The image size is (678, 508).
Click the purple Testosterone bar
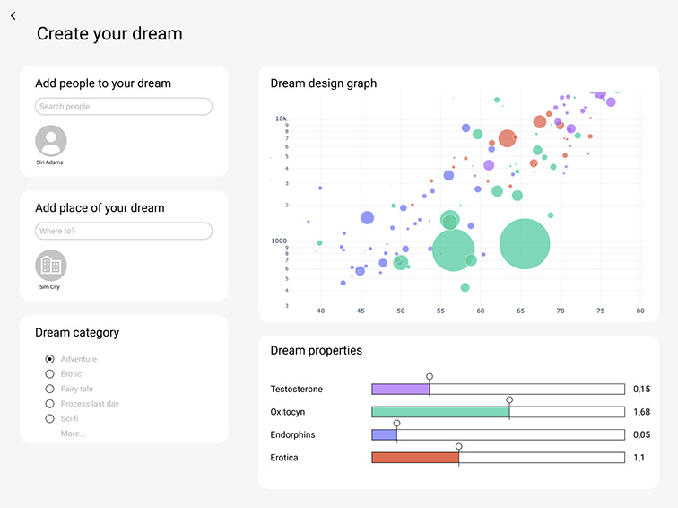coord(400,390)
